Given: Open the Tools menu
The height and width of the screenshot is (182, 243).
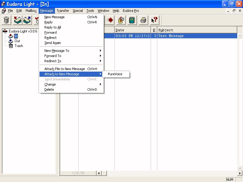Looking at the screenshot, I should click(90, 11).
